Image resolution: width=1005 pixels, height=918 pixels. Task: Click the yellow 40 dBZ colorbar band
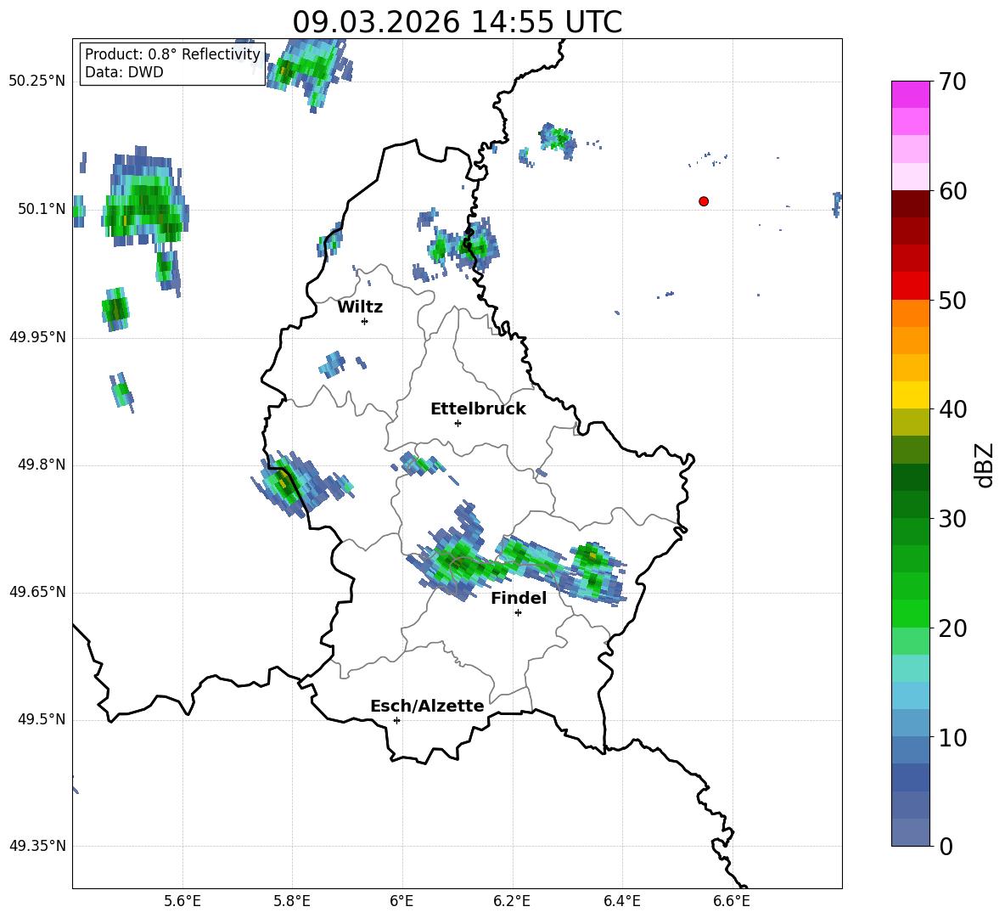point(911,395)
